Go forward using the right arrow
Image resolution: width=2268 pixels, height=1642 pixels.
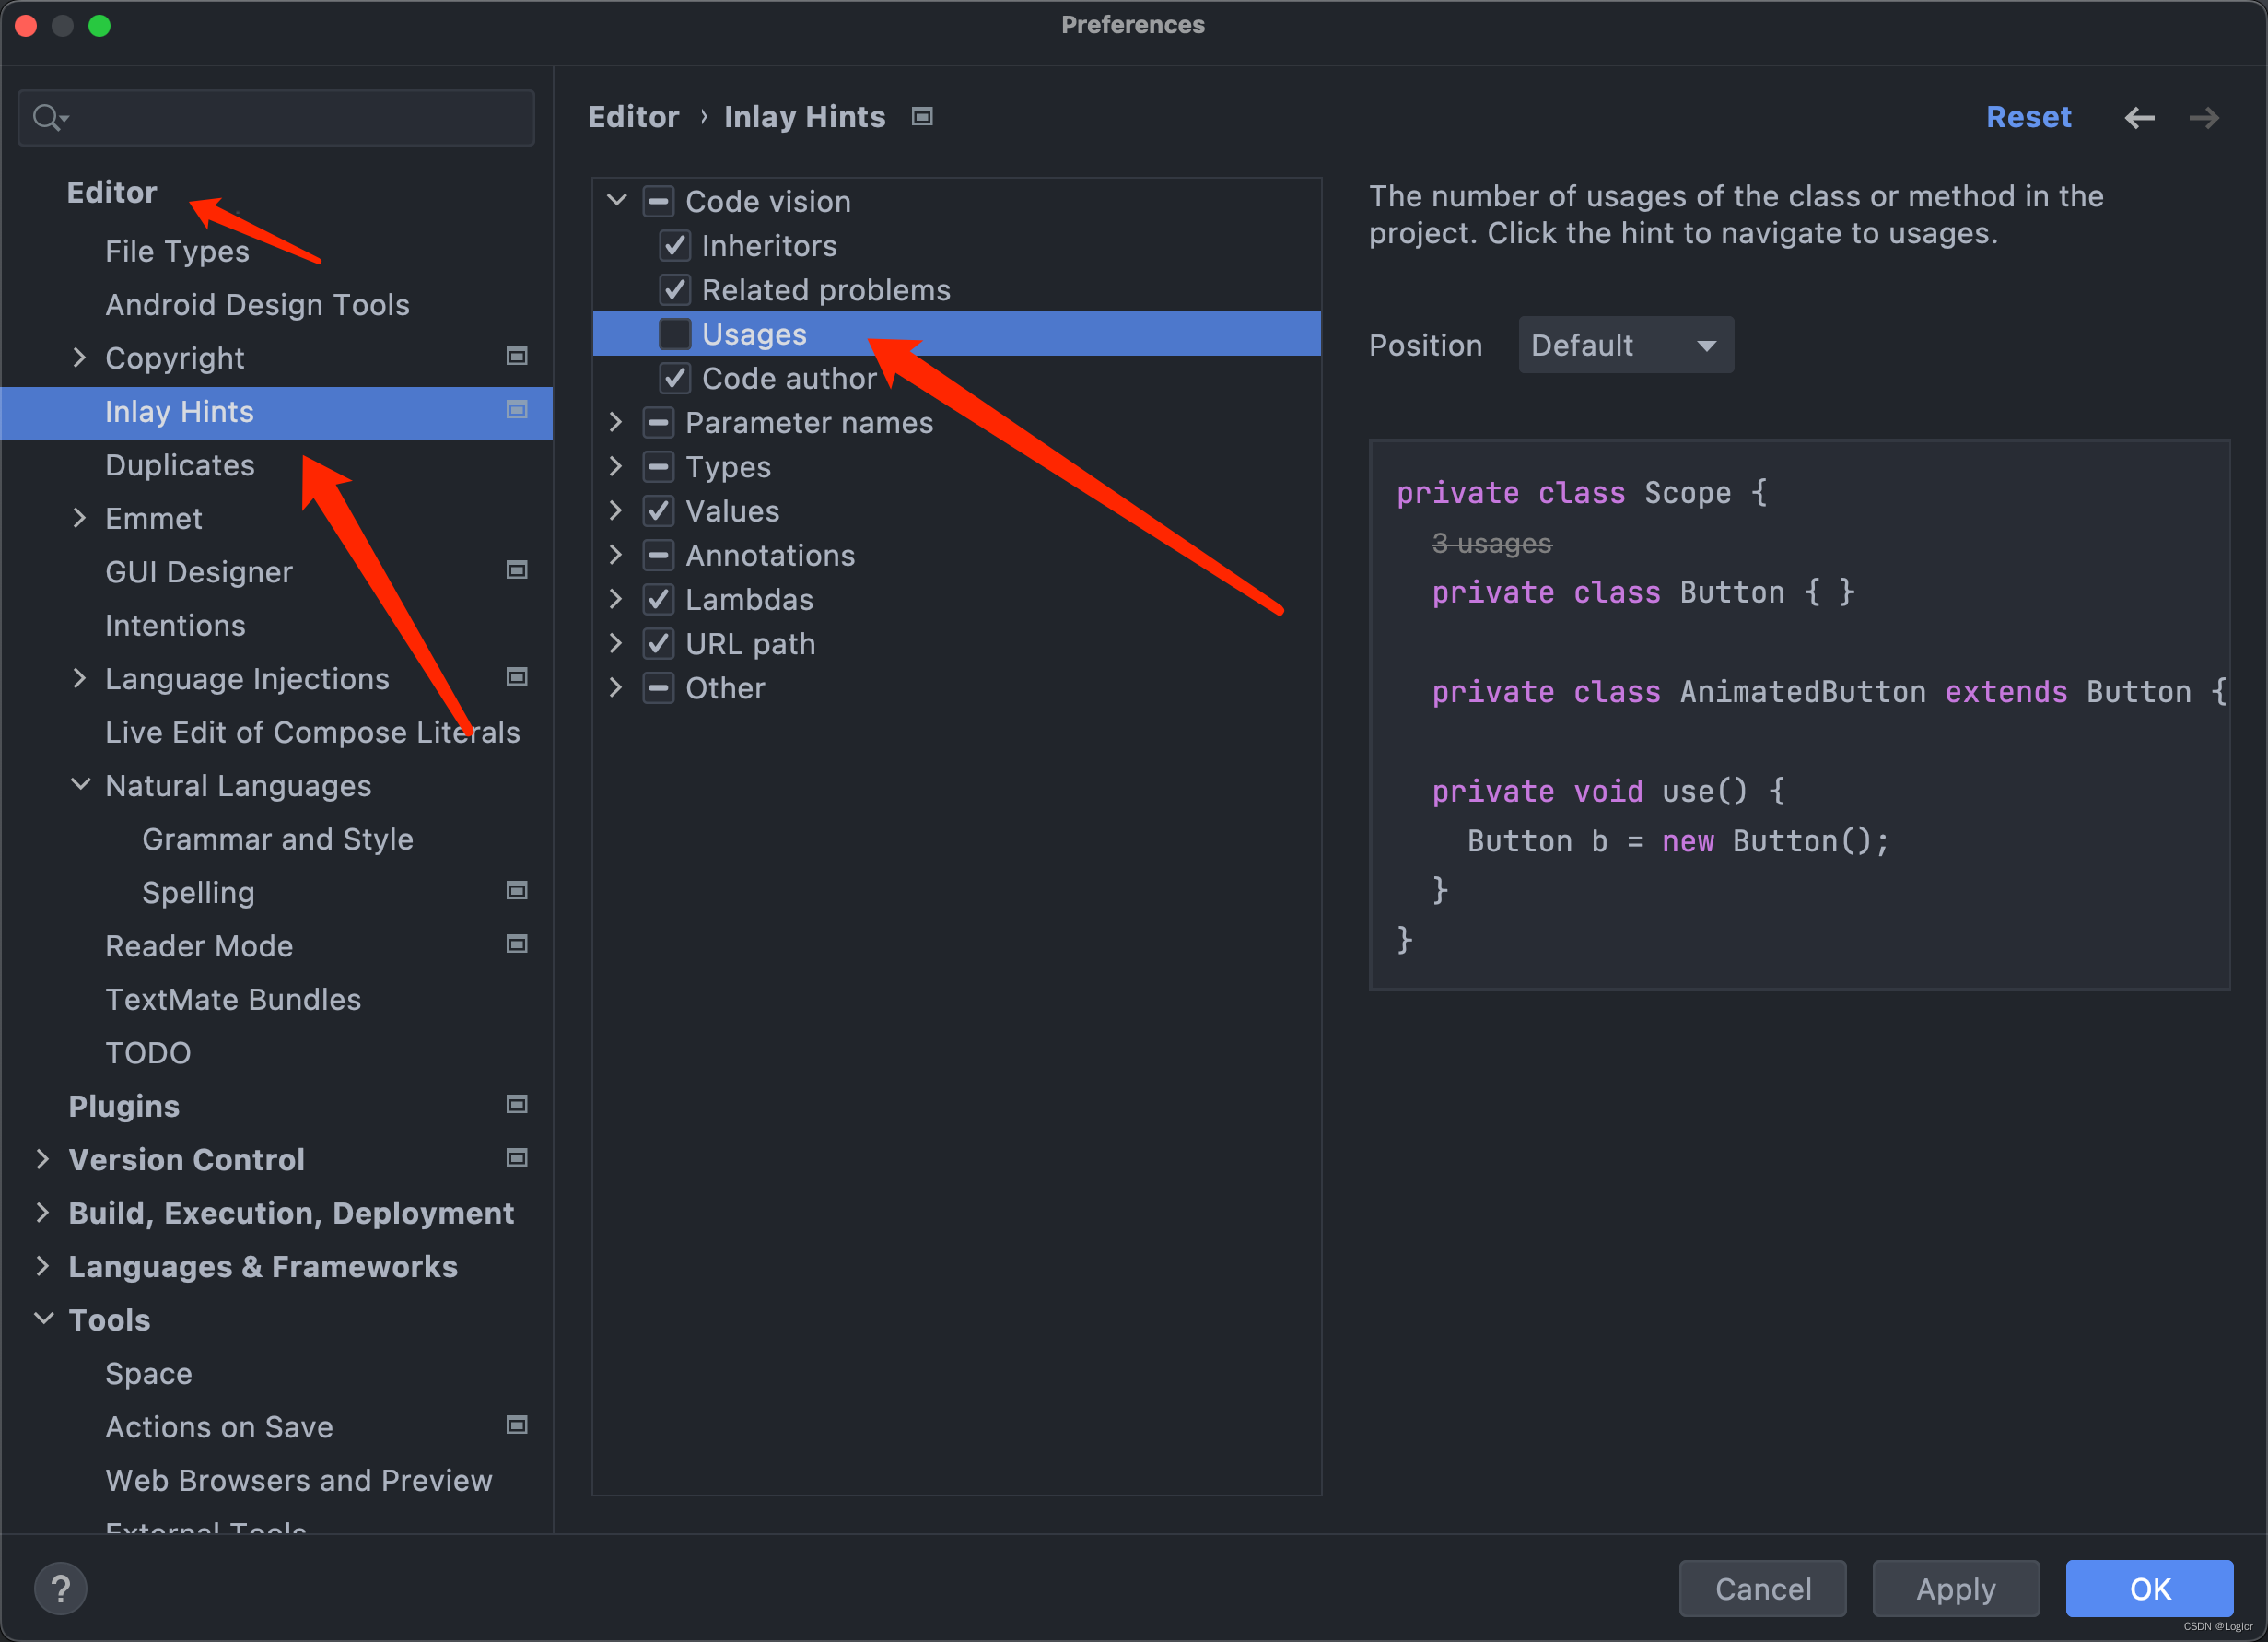point(2204,118)
